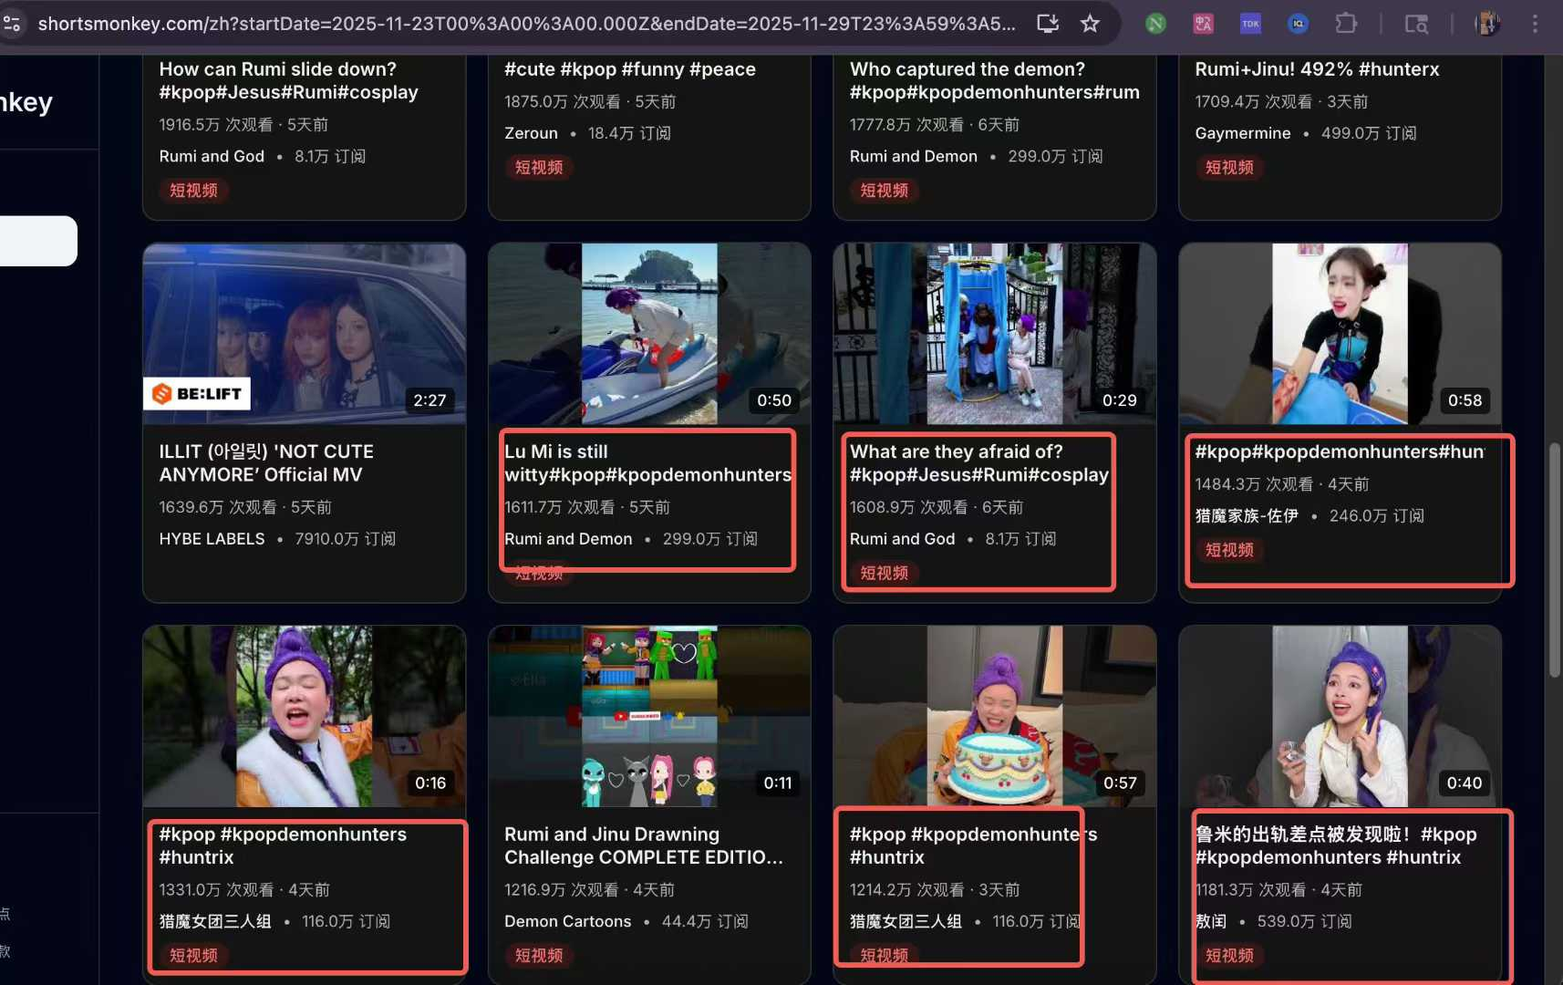View site information icon beside the URL
Screen dimensions: 1563x985
(12, 24)
